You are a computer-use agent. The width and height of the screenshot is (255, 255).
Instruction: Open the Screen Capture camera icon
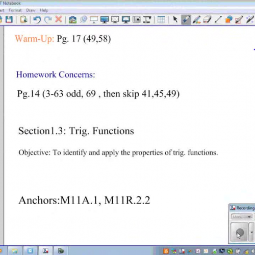coord(137,19)
